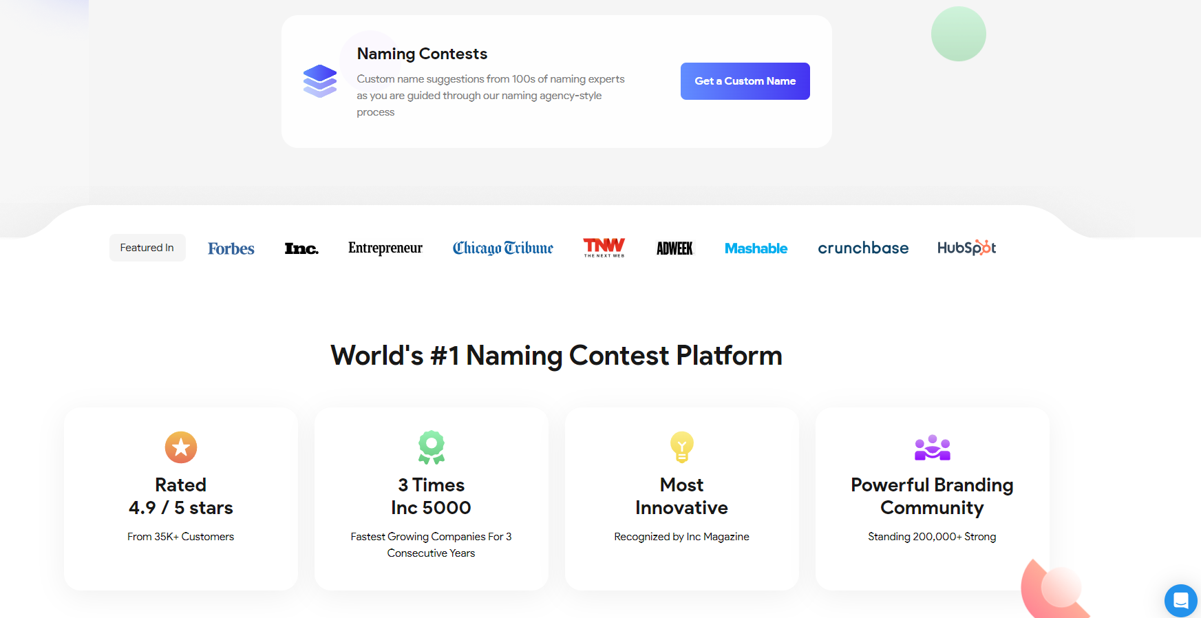Click the Featured In label
This screenshot has width=1201, height=618.
pyautogui.click(x=147, y=248)
